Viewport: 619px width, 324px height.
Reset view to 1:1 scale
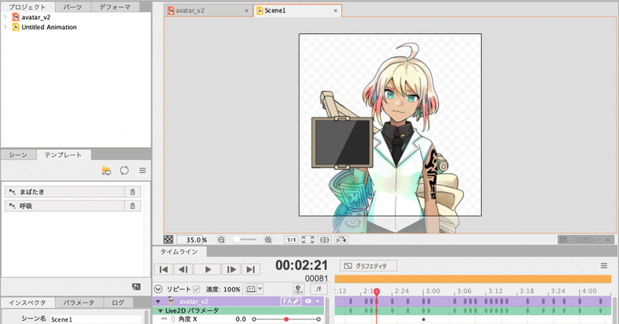click(292, 240)
